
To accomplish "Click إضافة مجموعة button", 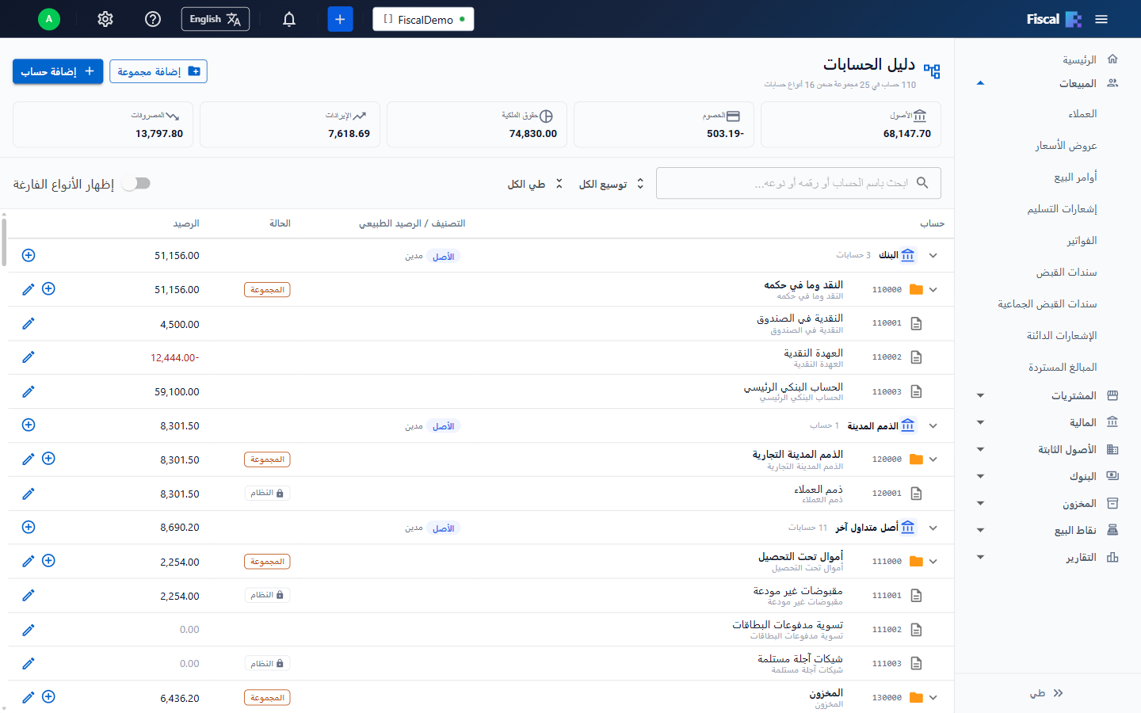I will pos(158,71).
